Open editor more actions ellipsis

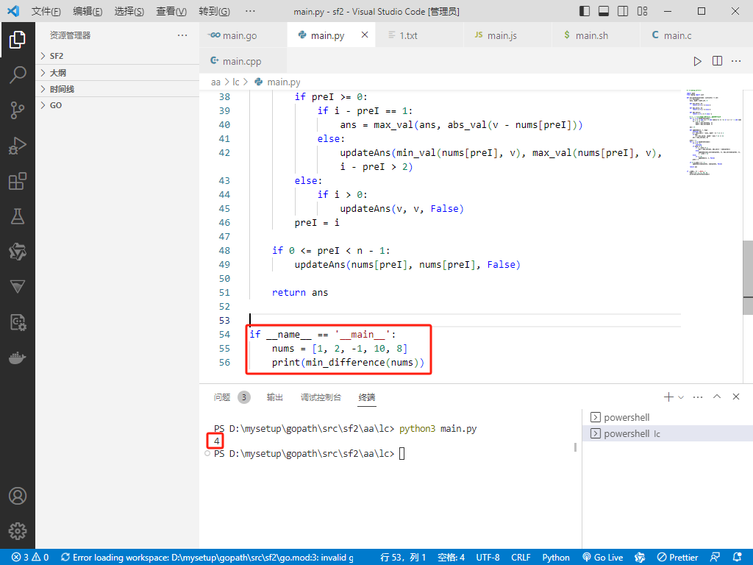(x=736, y=61)
